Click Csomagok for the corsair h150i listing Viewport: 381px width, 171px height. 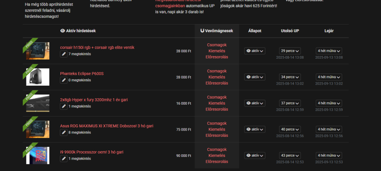(217, 45)
